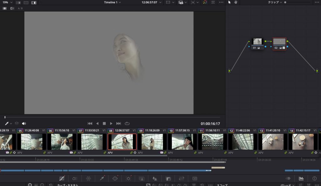The width and height of the screenshot is (321, 186).
Task: Open the viewer three-dot options menu
Action: 221,2
